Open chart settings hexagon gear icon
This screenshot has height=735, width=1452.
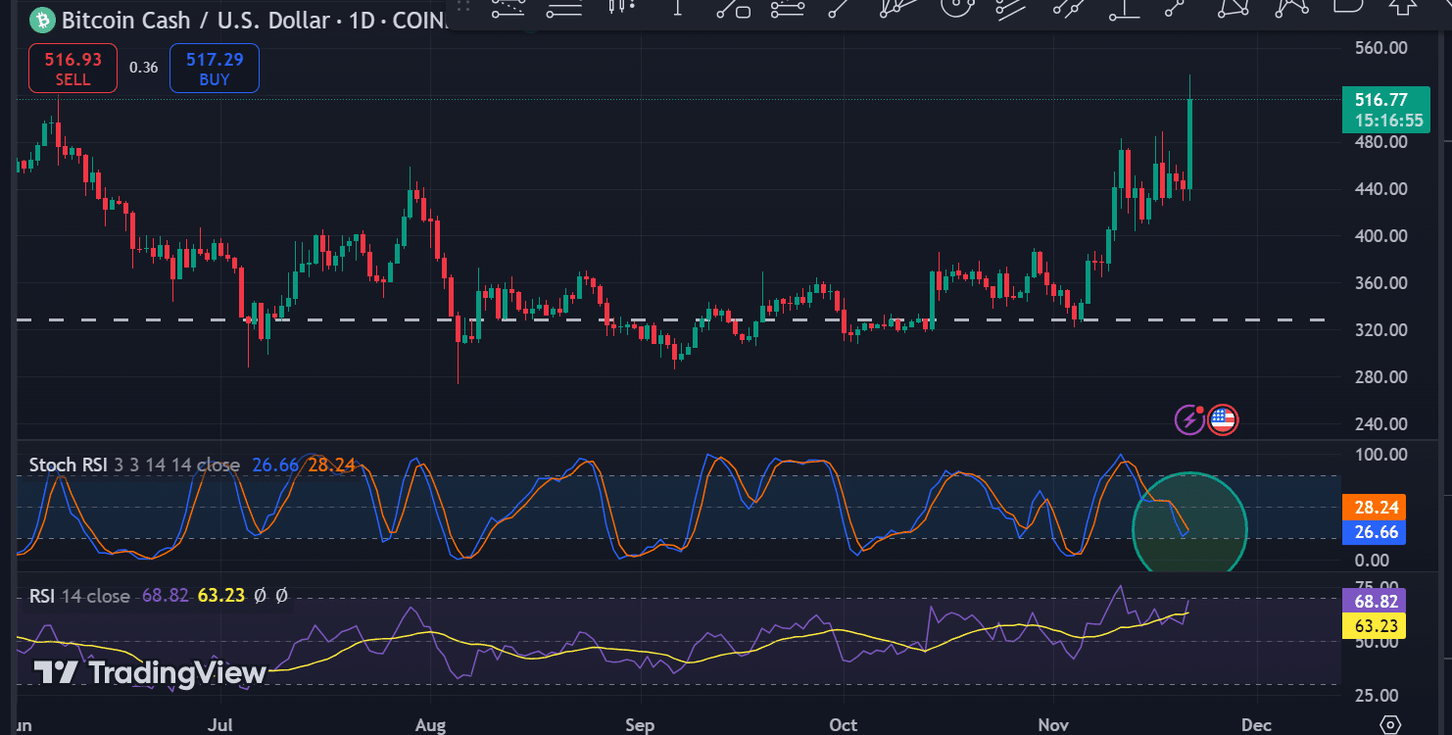(x=1389, y=725)
